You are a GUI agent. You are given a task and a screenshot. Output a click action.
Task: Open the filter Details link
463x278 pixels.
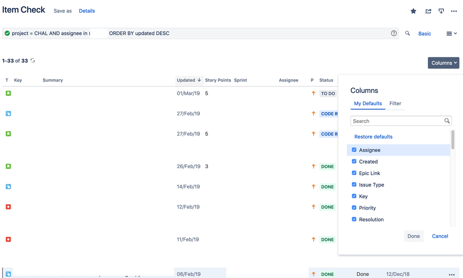[x=87, y=11]
